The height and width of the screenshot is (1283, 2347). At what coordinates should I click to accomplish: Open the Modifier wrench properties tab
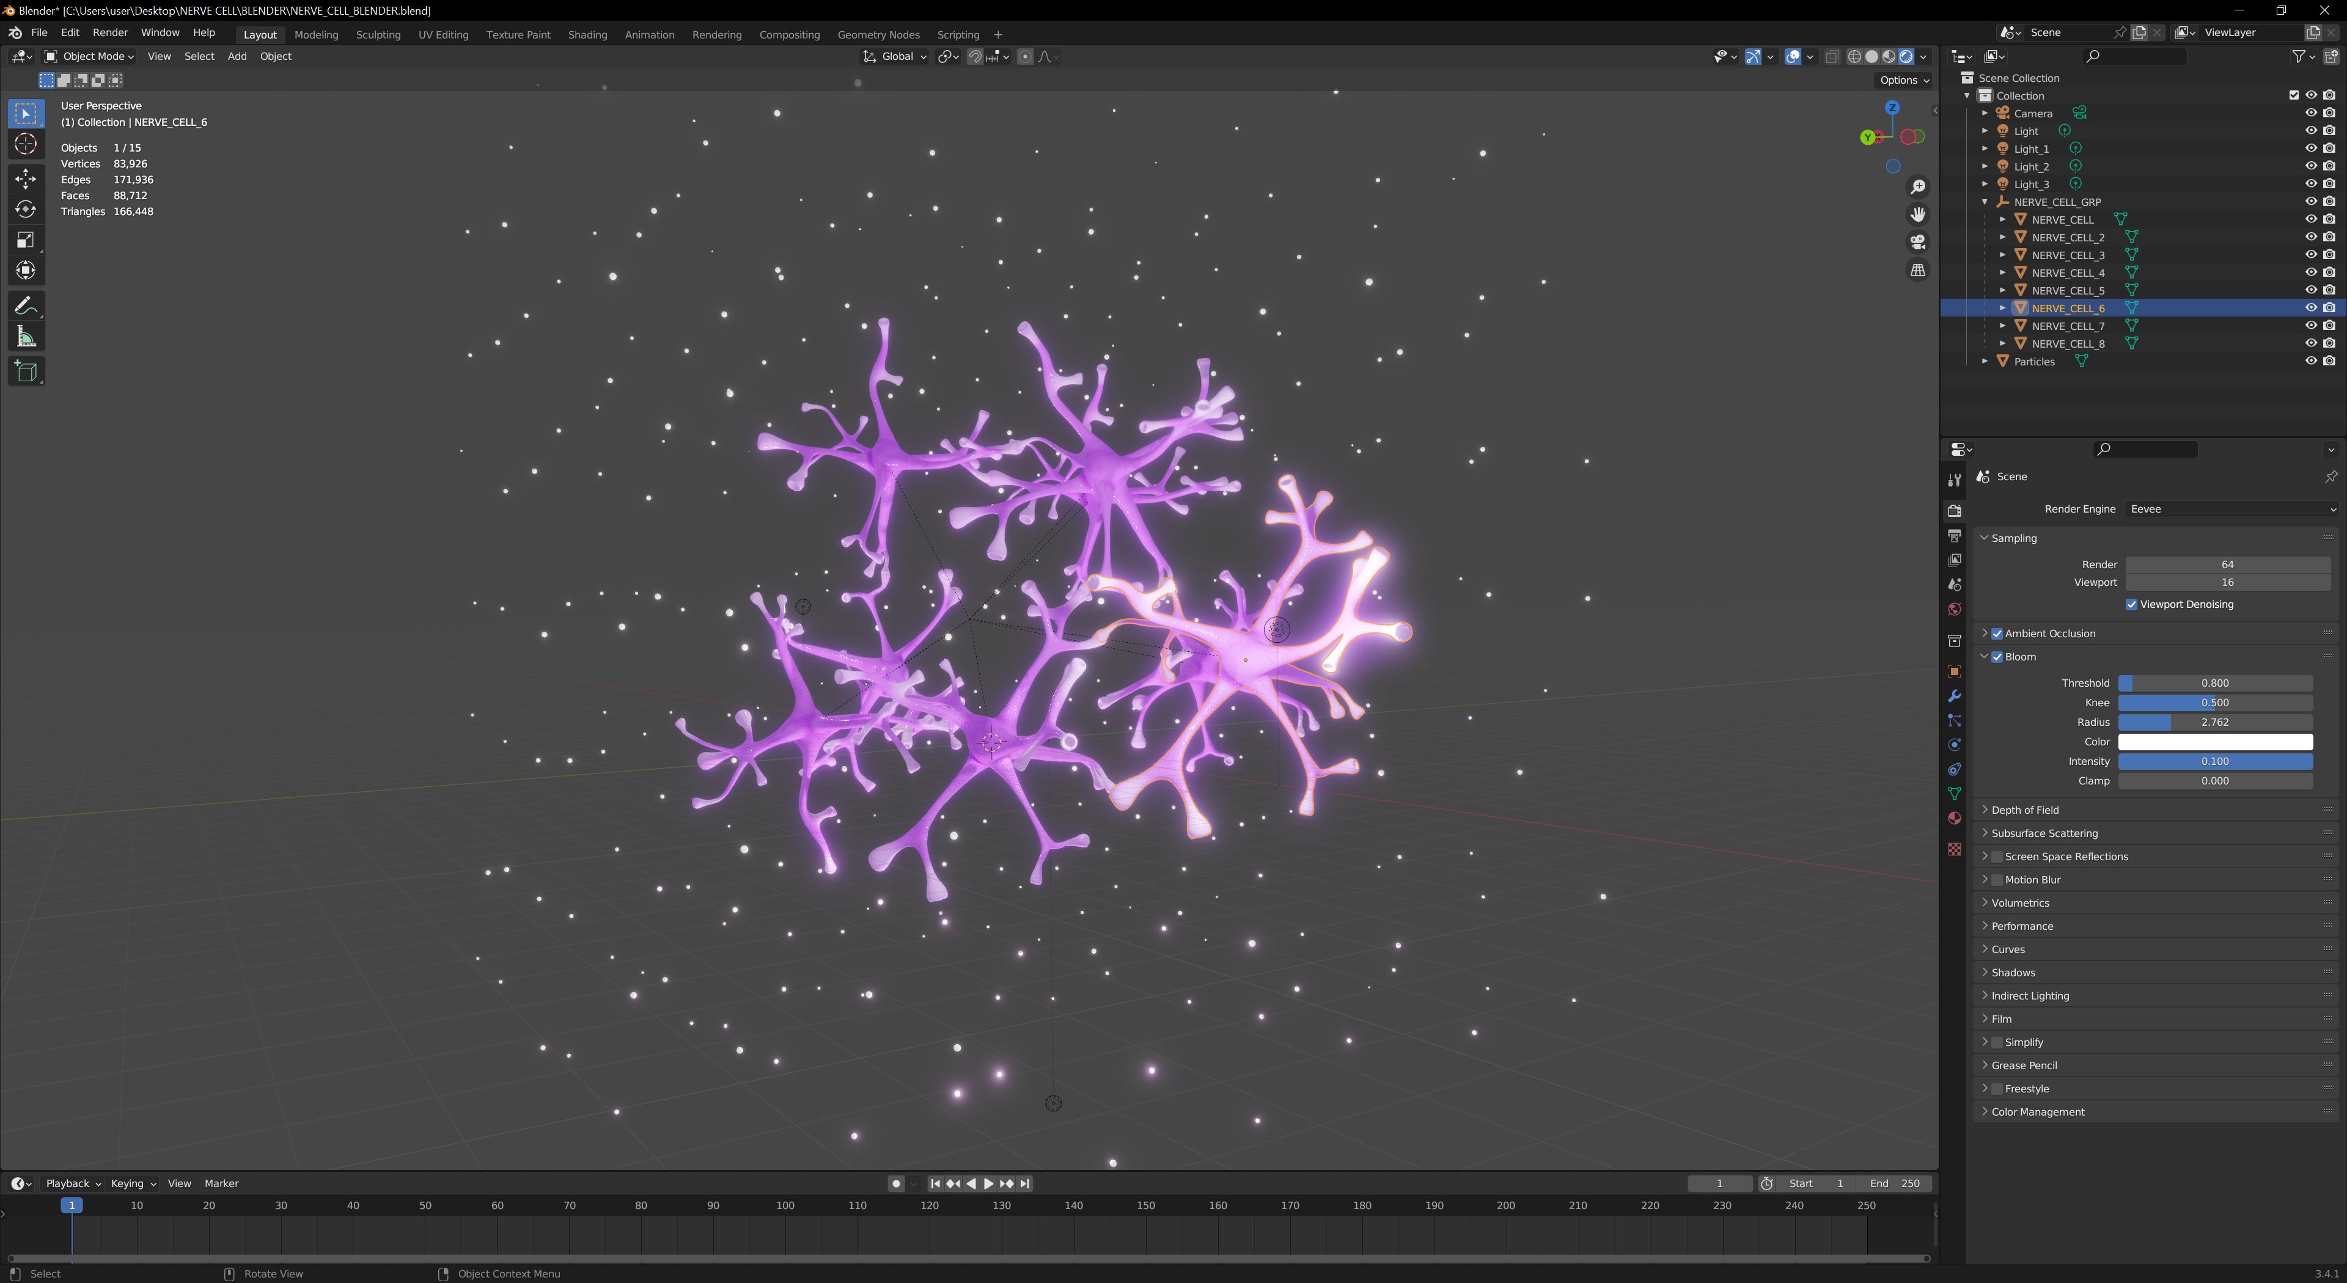[x=1953, y=696]
